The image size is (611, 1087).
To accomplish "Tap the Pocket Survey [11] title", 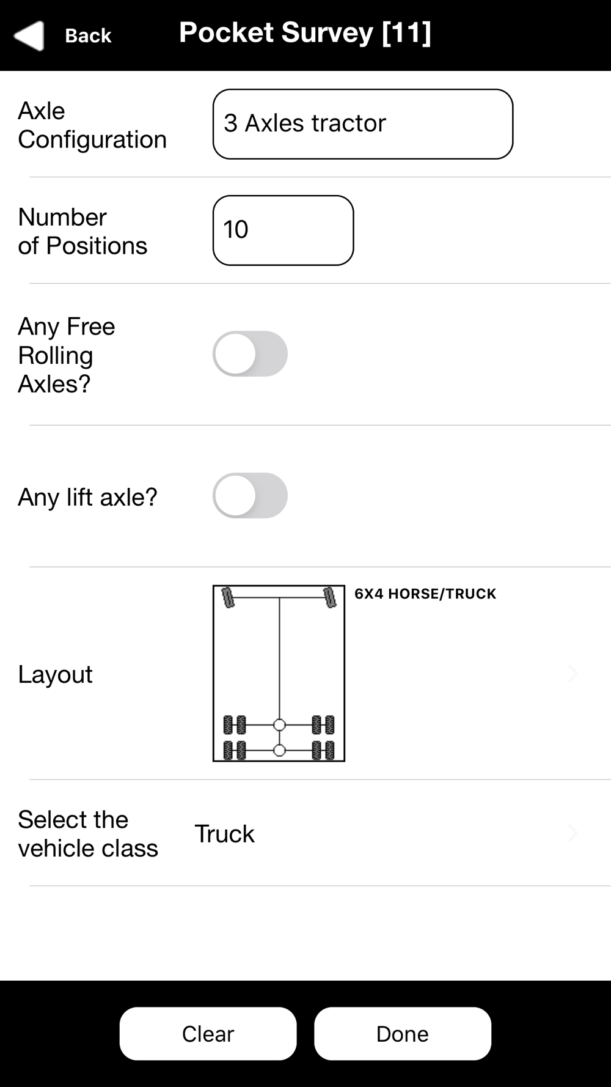I will (305, 33).
